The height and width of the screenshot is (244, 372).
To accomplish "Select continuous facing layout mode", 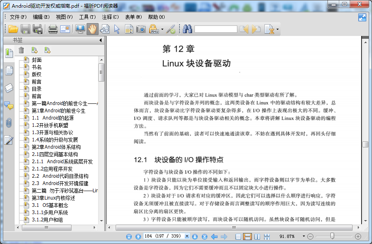I will [x=267, y=236].
